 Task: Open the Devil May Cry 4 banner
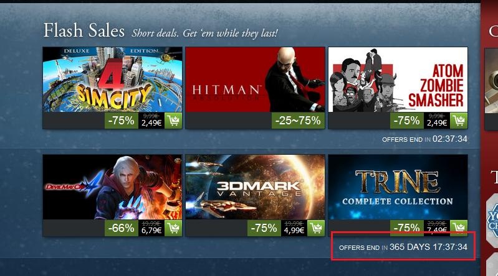point(112,187)
